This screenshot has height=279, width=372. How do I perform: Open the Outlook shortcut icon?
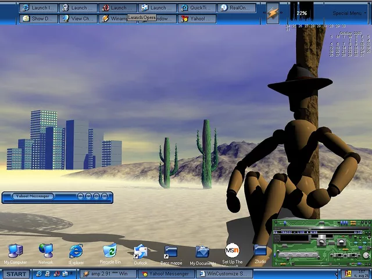(x=141, y=252)
